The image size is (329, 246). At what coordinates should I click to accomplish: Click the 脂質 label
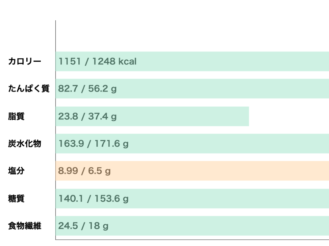(16, 116)
